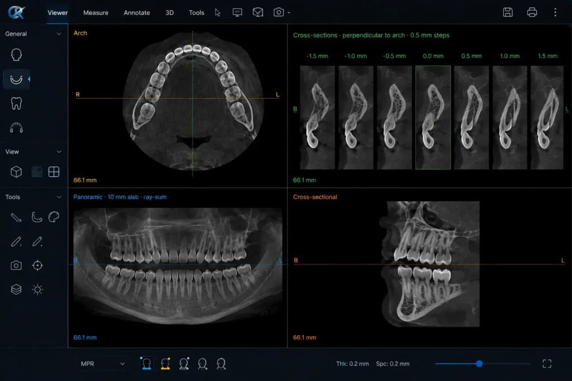Open the layers stack tool

point(16,290)
